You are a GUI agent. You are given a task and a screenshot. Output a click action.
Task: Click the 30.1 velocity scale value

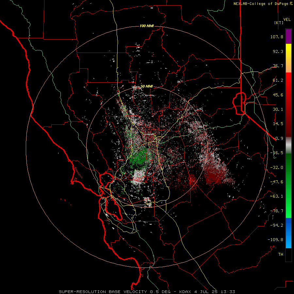(278, 109)
